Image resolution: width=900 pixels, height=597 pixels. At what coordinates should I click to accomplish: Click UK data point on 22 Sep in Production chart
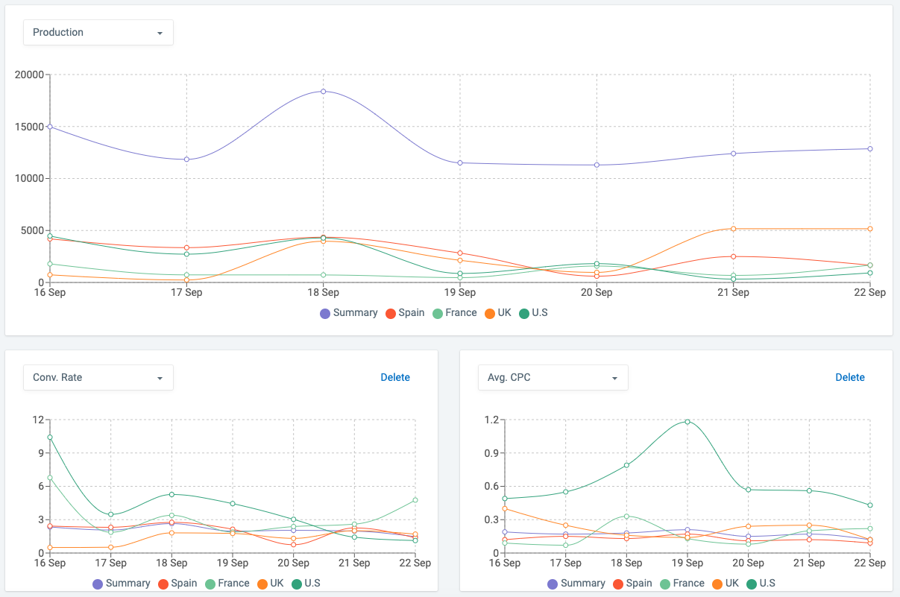(869, 229)
